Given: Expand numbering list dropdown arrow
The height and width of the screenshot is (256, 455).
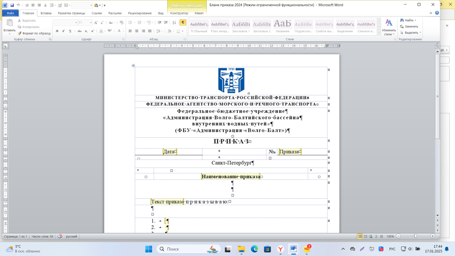Looking at the screenshot, I should point(143,22).
